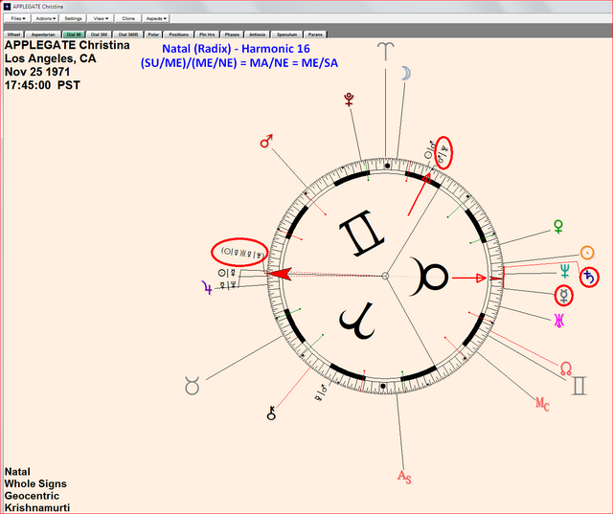Switch to the Dial 360 tab
Screen dimensions: 613x514
[99, 34]
